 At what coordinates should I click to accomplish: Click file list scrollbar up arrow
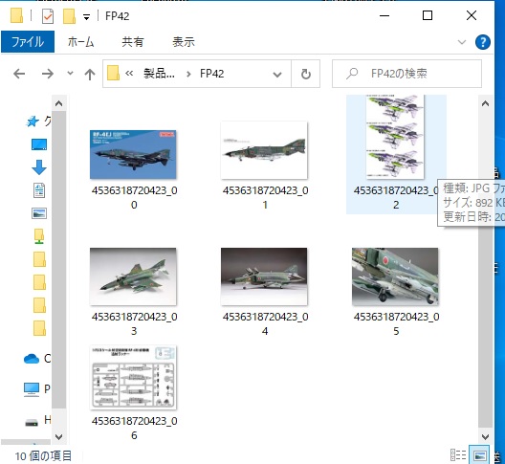click(x=485, y=103)
